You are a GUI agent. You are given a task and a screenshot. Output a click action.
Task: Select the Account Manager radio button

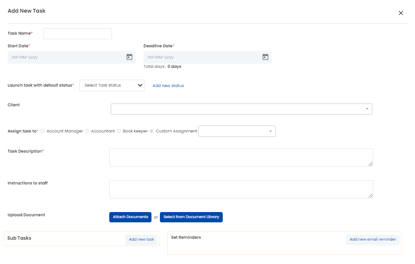tap(42, 131)
